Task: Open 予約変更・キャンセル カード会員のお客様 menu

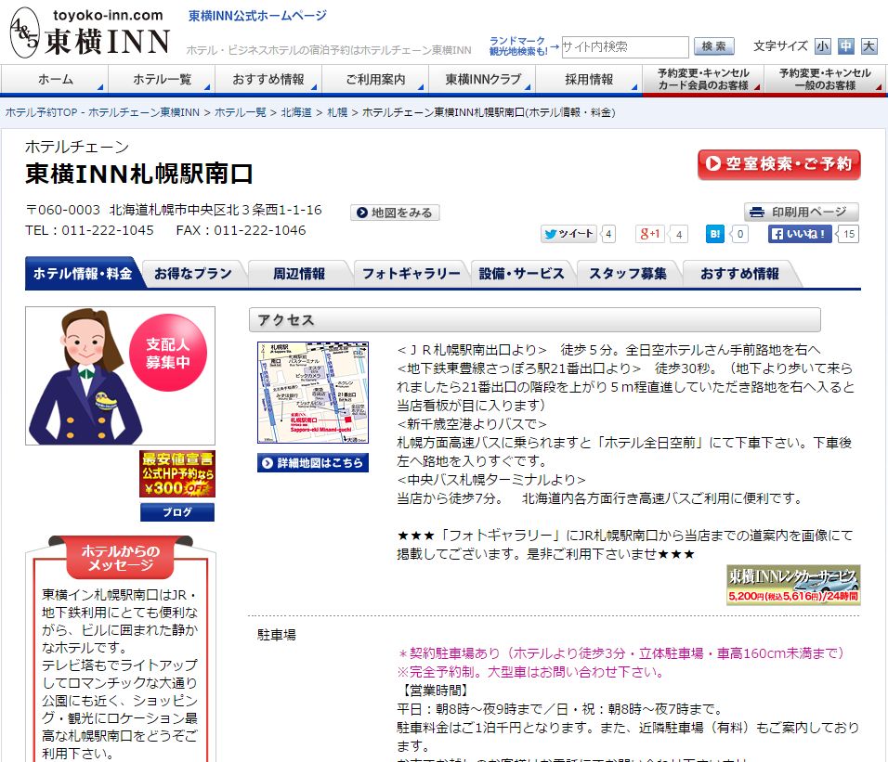Action: (703, 80)
